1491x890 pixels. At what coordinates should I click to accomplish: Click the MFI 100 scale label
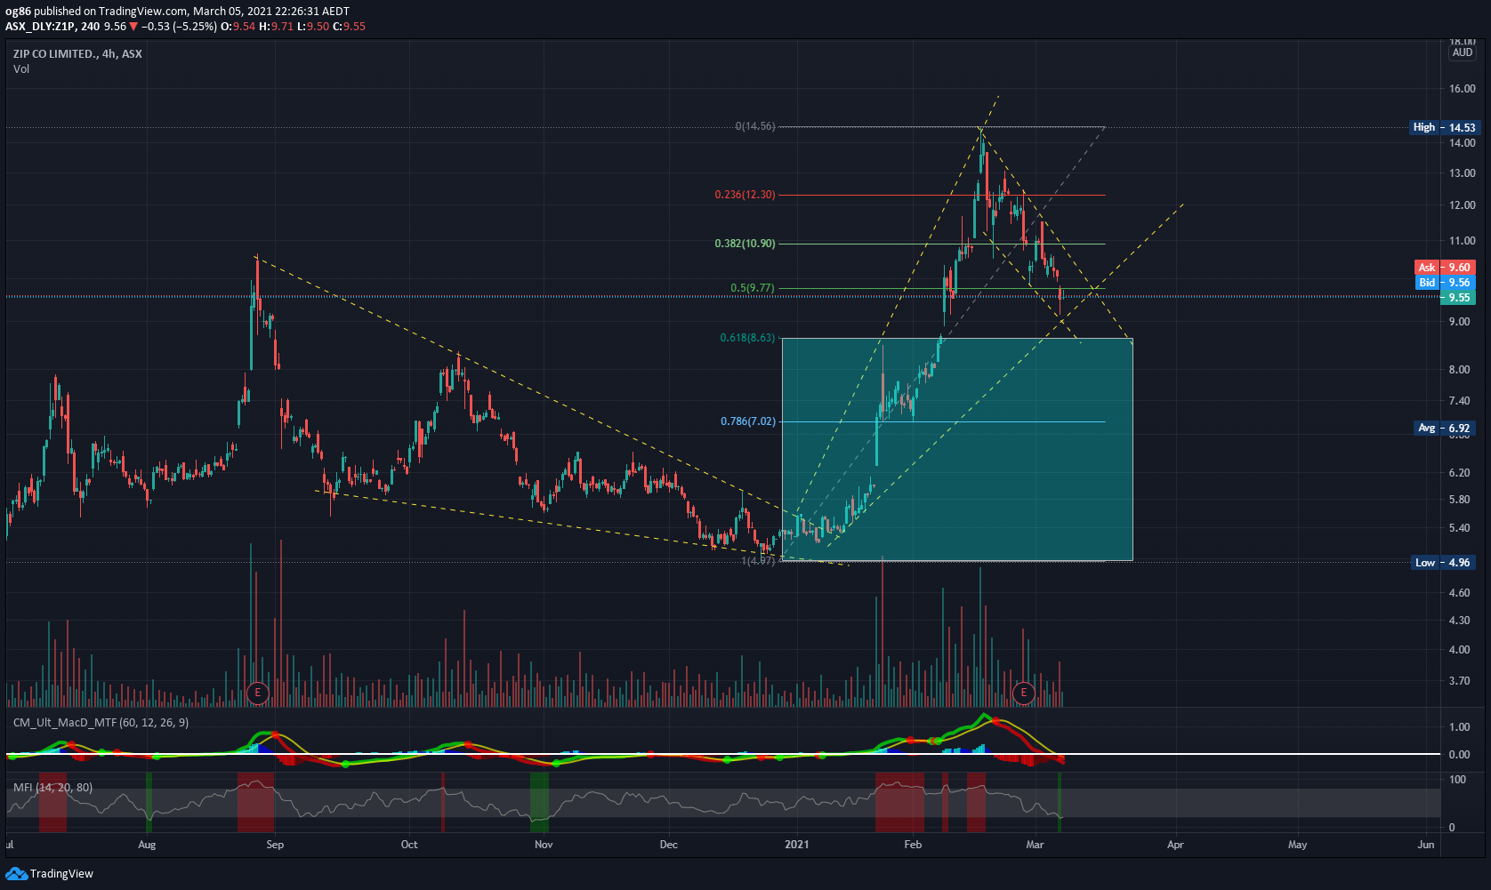1458,780
